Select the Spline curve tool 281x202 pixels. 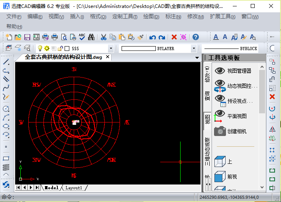6,88
